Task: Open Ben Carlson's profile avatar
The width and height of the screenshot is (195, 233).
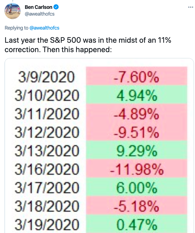Action: coord(13,10)
